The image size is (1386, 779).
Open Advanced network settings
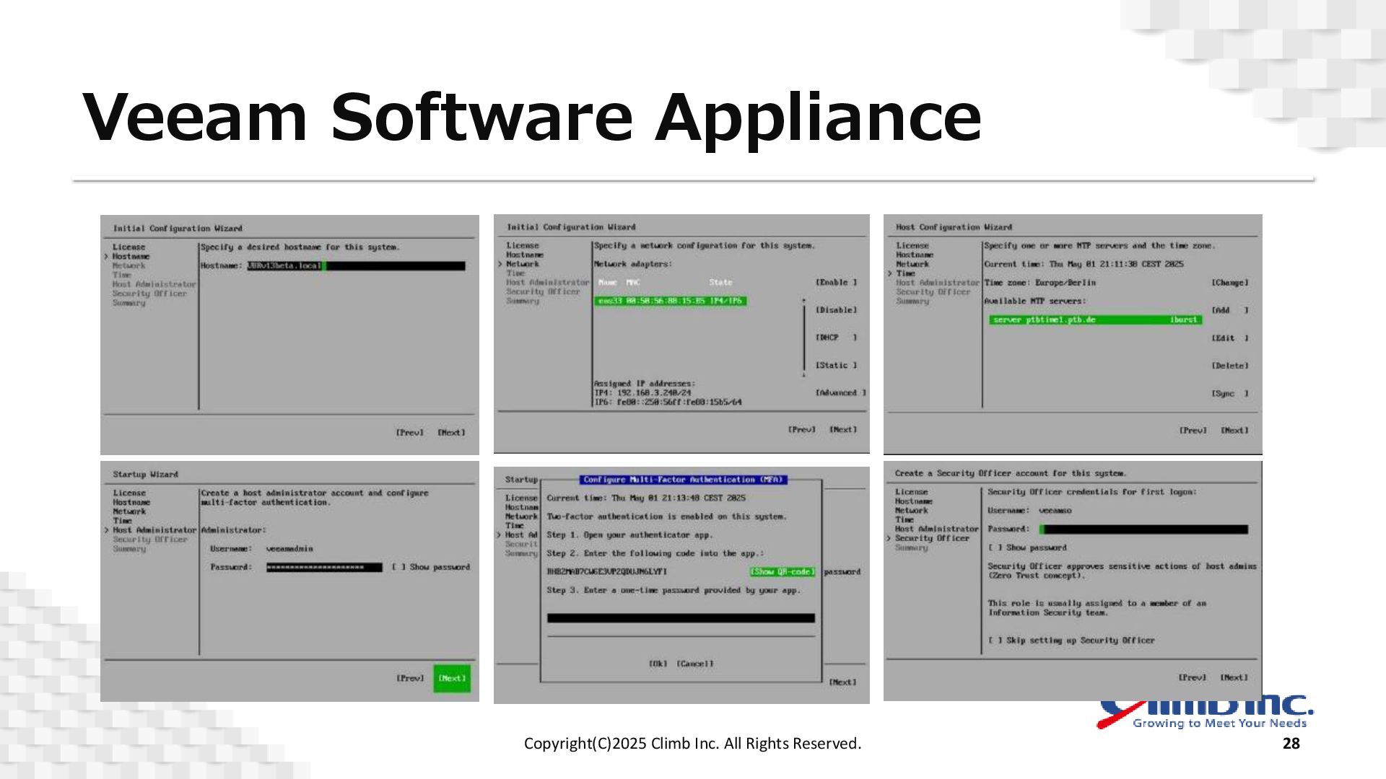840,393
